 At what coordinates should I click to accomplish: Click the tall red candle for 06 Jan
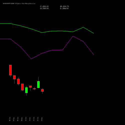pyautogui.click(x=10, y=70)
